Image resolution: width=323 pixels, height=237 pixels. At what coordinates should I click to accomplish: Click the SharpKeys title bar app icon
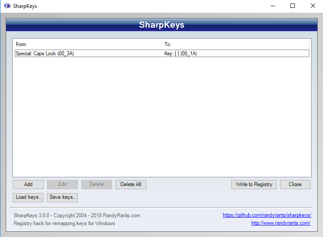point(7,6)
